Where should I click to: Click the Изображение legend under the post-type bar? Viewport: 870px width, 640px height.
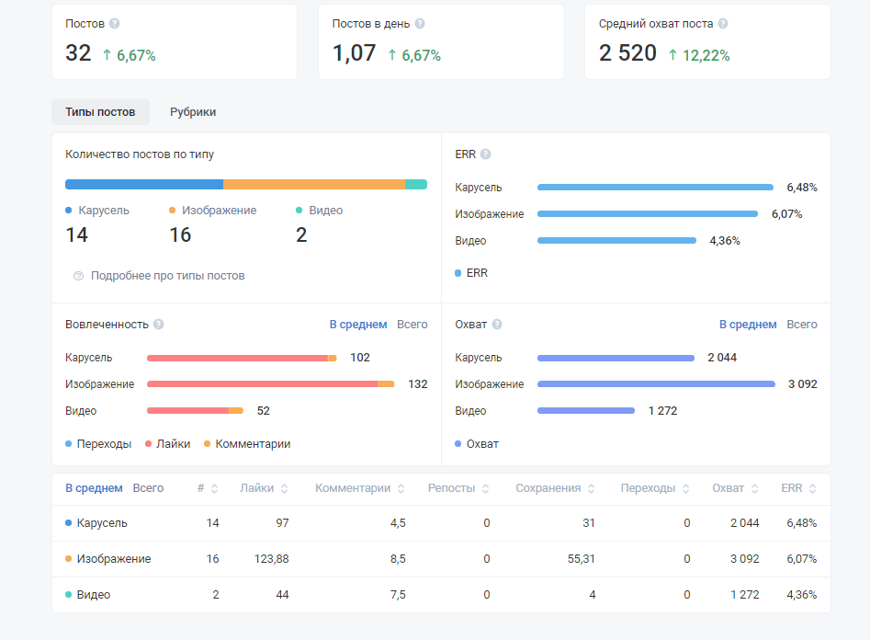pyautogui.click(x=213, y=210)
